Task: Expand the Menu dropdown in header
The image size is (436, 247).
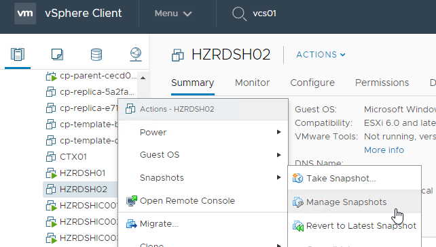Action: click(173, 14)
